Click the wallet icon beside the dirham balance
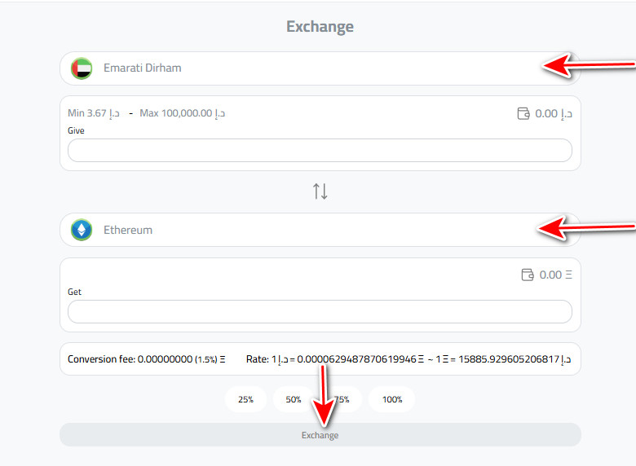Screen dimensions: 636x466 [523, 113]
